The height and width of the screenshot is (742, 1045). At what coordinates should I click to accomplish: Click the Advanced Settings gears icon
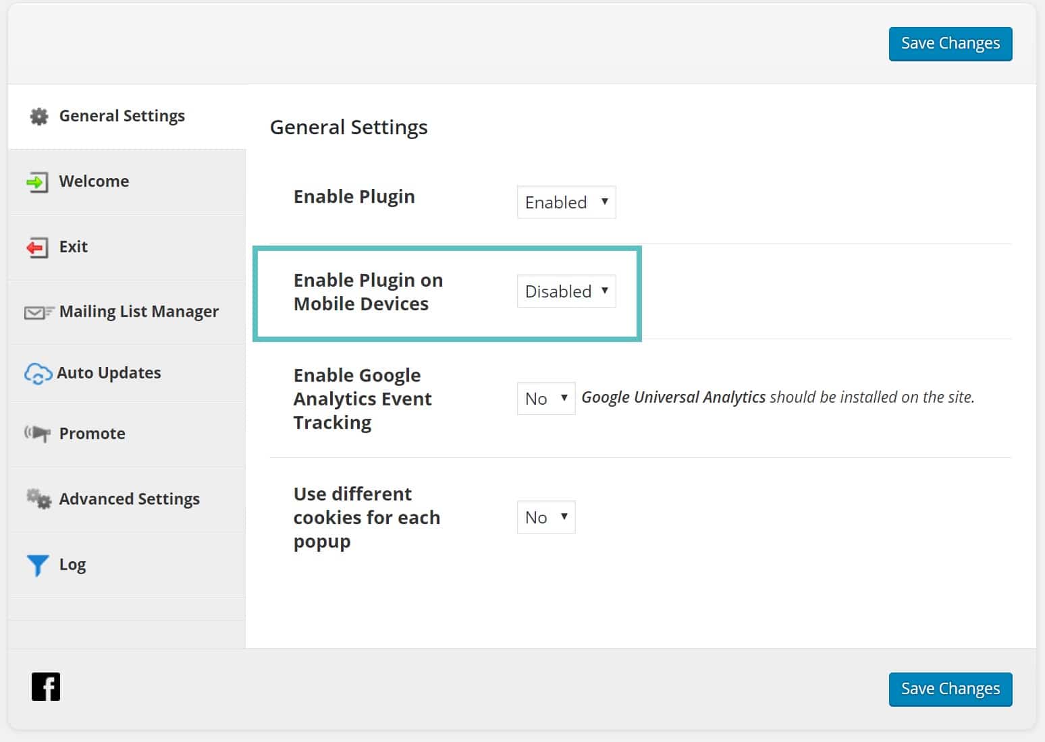coord(38,499)
